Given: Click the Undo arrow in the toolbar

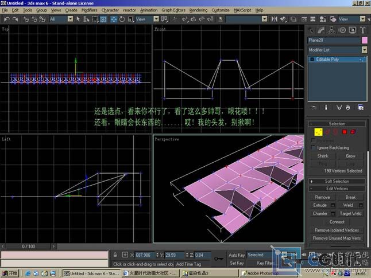Looking at the screenshot, I should 7,19.
